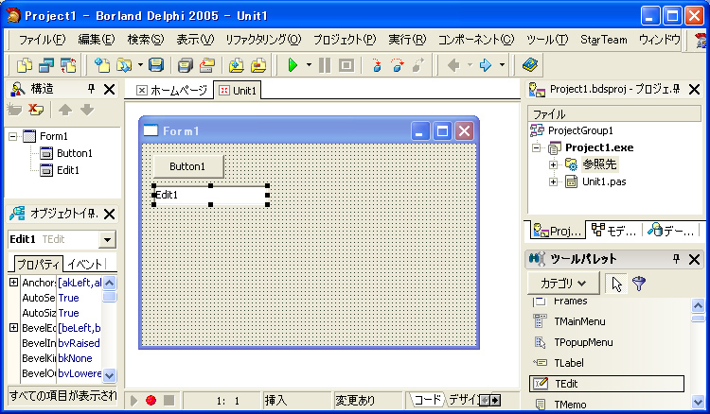Click the Remove file from project icon

coord(258,65)
